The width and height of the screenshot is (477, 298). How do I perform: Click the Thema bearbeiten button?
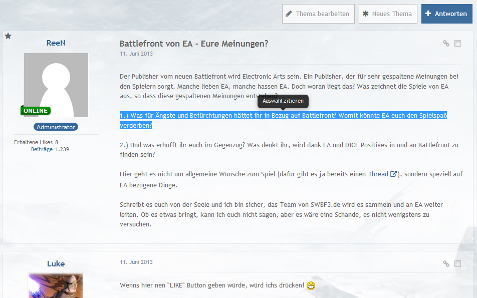tap(318, 14)
